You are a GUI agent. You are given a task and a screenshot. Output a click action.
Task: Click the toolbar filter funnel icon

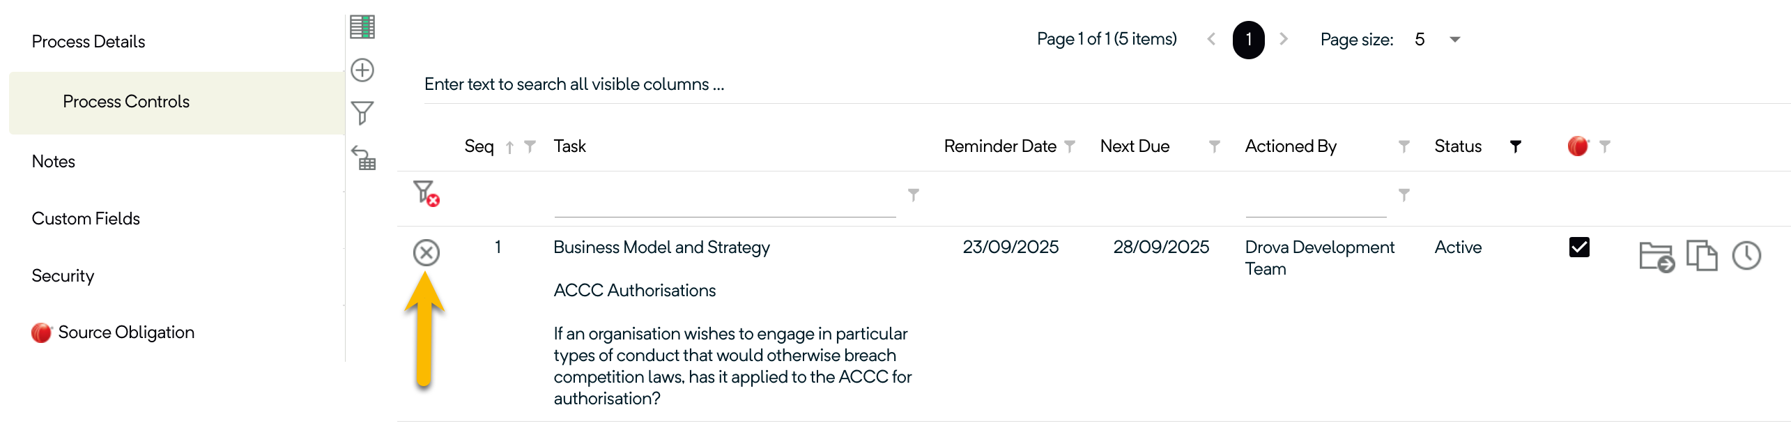362,113
